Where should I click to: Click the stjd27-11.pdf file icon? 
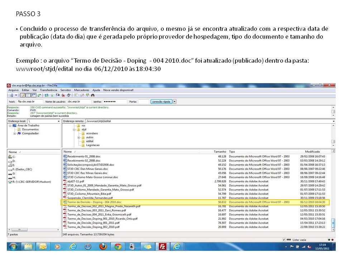click(65, 181)
